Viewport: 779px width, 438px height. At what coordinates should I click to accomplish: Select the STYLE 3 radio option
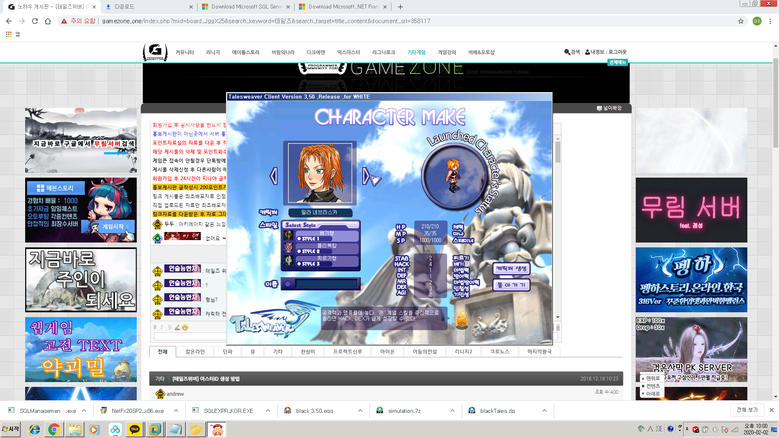tap(299, 264)
